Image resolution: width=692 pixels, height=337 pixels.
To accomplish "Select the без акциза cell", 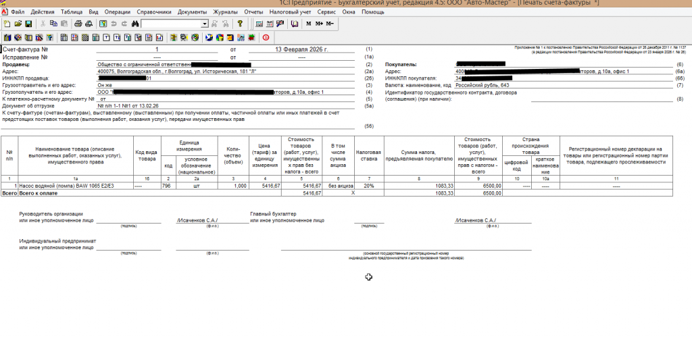I will (338, 186).
